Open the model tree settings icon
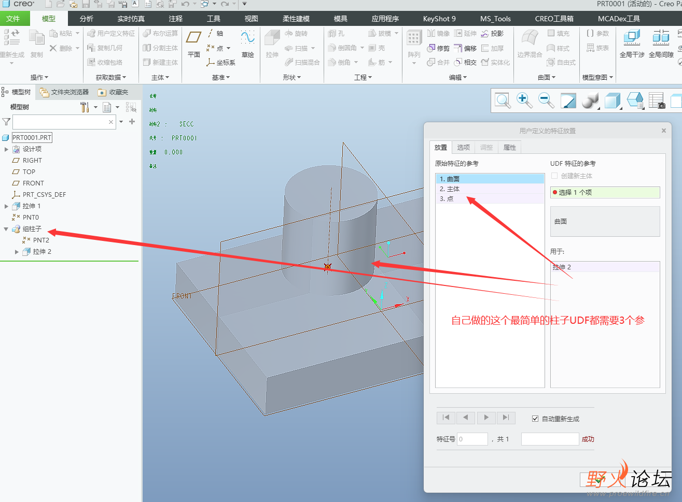Image resolution: width=682 pixels, height=502 pixels. pyautogui.click(x=85, y=107)
